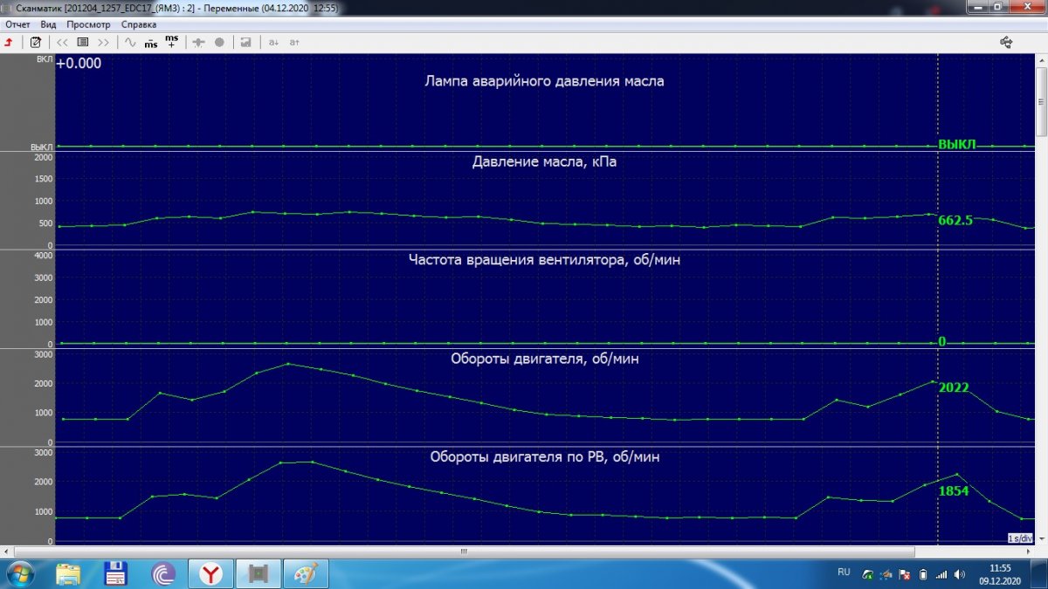Click the volume speaker tray icon
1048x589 pixels.
pos(960,574)
